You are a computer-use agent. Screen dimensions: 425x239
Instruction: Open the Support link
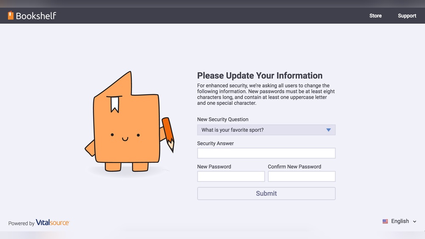[407, 16]
